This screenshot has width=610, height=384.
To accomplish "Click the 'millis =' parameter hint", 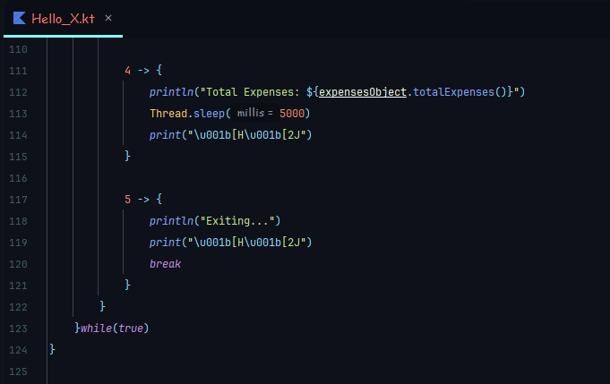I will pos(254,113).
